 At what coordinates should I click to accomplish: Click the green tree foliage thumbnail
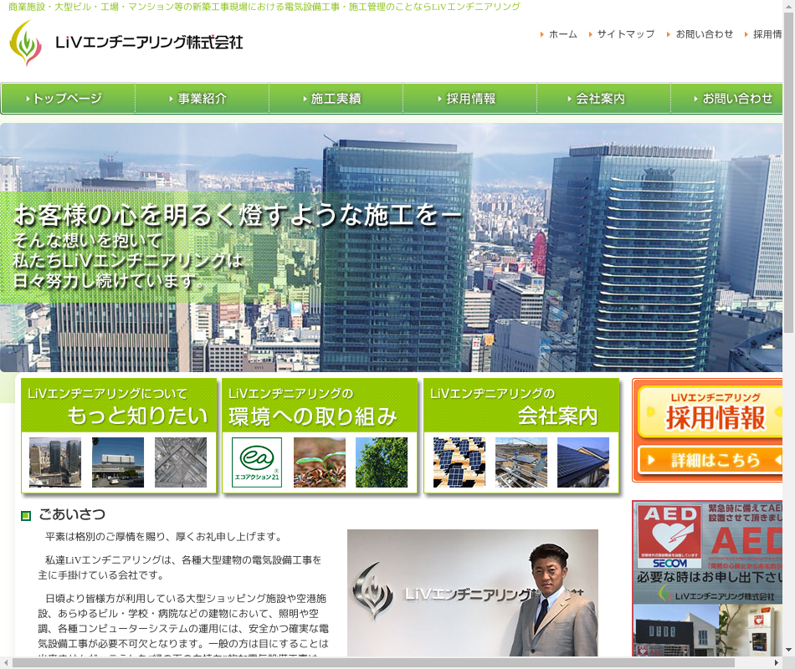coord(382,462)
